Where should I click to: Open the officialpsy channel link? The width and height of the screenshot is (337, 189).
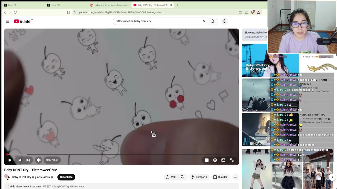[x=42, y=177]
